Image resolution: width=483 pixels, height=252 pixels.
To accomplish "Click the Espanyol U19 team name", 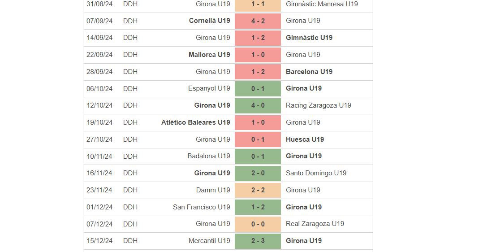I will (209, 88).
